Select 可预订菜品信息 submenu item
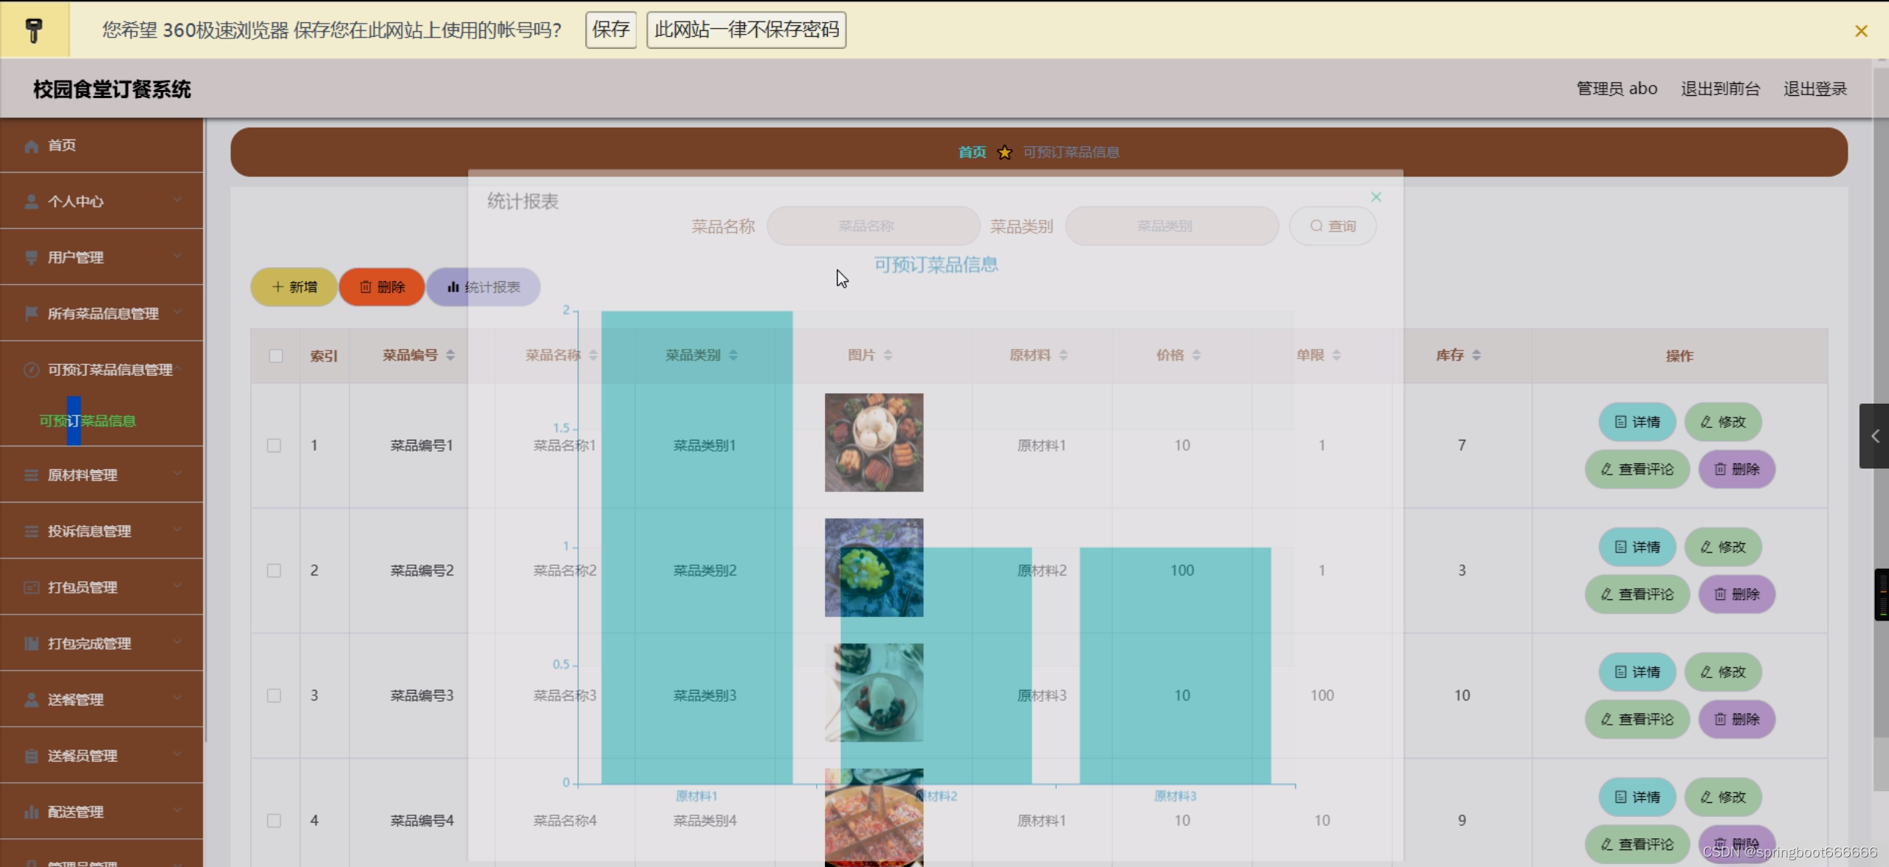This screenshot has height=867, width=1889. tap(87, 421)
